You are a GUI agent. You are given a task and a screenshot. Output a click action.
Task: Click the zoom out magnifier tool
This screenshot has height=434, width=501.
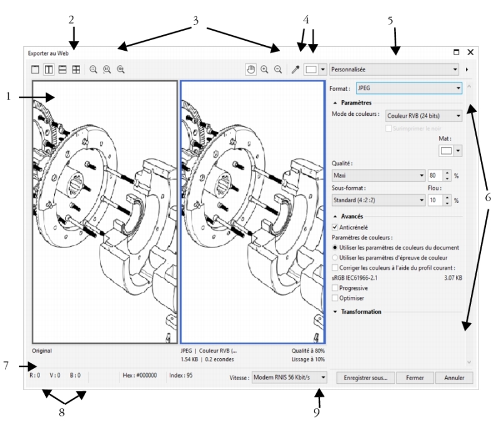pos(277,70)
